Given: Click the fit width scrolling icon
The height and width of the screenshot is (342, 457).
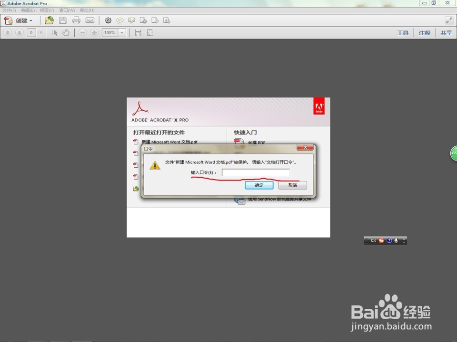Looking at the screenshot, I should [x=138, y=33].
